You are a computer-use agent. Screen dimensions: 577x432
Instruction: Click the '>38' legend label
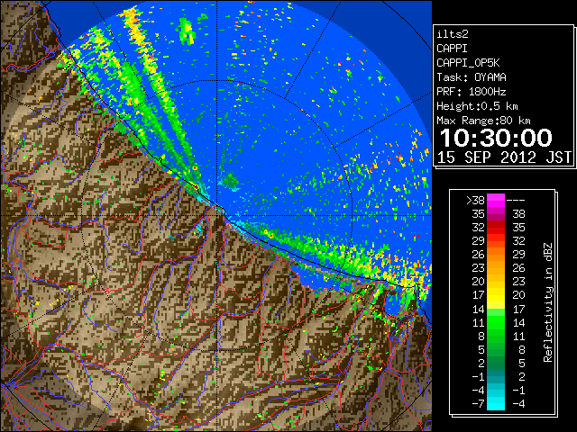475,201
